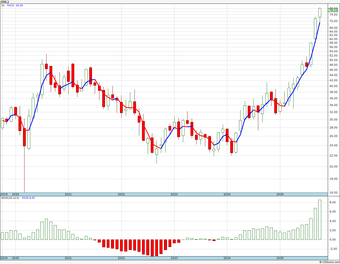Select the 18.00 price axis label

pyautogui.click(x=333, y=179)
